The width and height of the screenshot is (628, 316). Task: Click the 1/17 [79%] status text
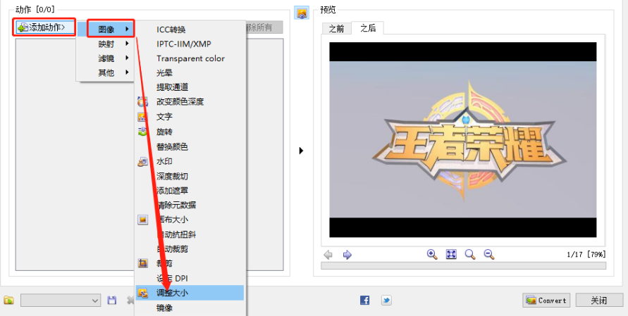(586, 254)
